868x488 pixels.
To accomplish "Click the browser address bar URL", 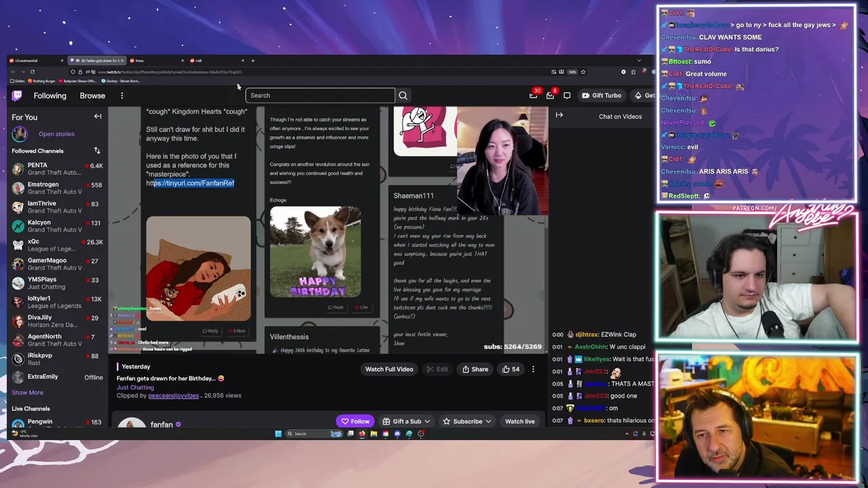I will (170, 72).
